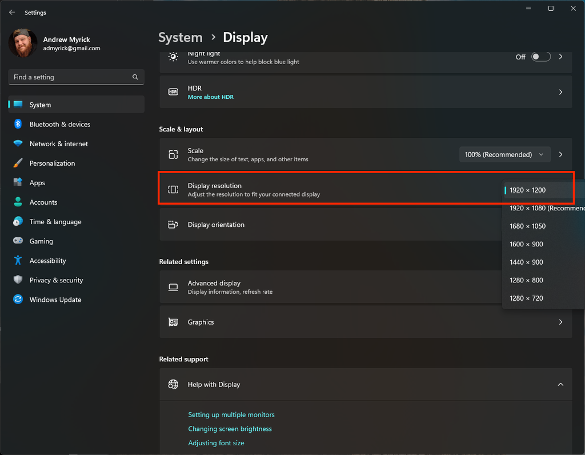The image size is (585, 455).
Task: Select 1680 × 1050 resolution option
Action: tap(527, 226)
